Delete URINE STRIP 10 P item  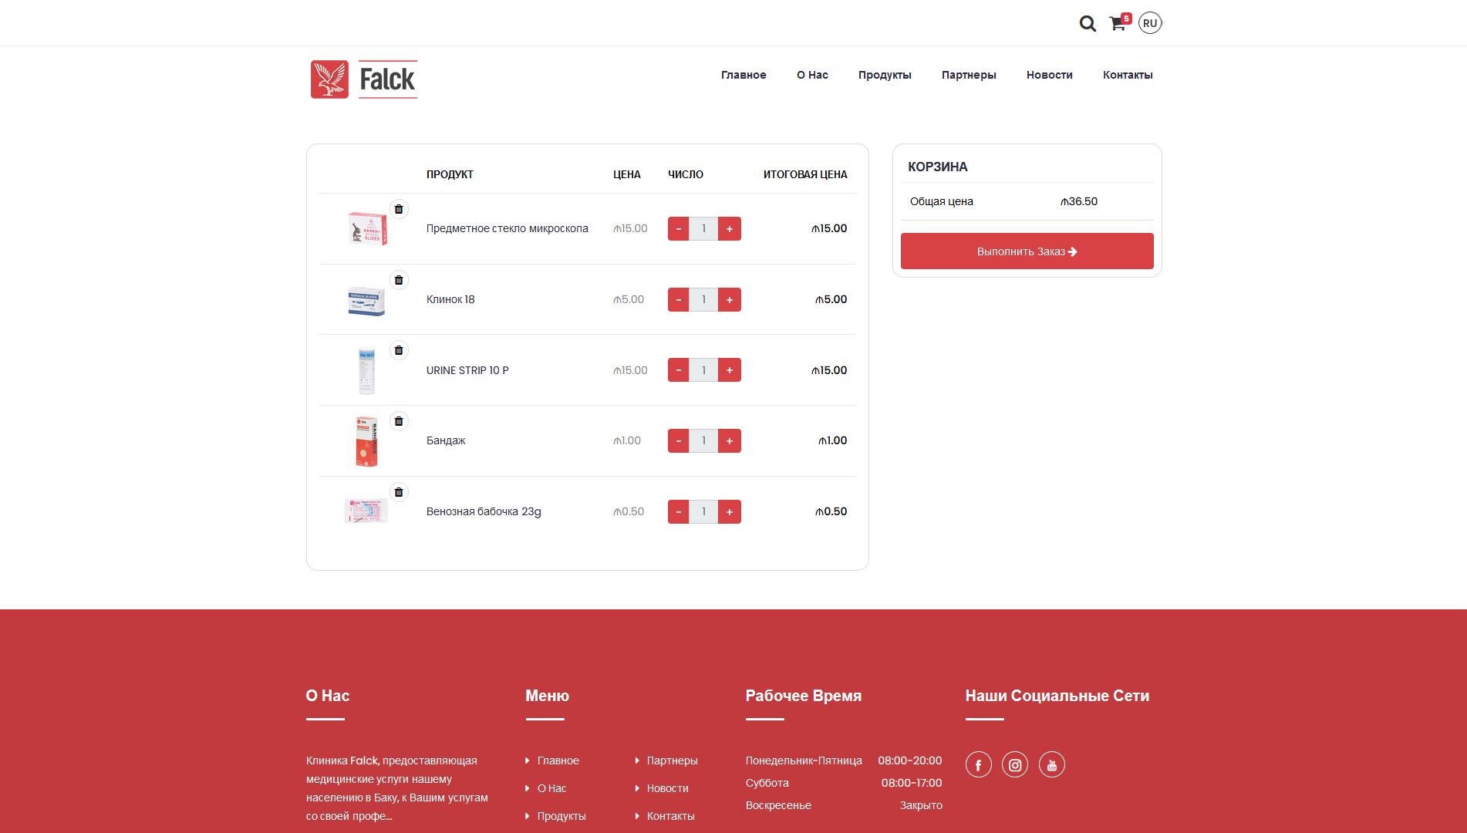coord(399,350)
